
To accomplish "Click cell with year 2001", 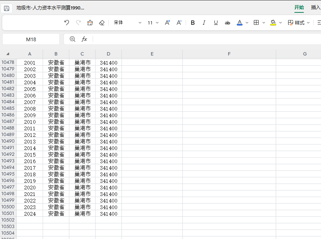I will pyautogui.click(x=30, y=63).
